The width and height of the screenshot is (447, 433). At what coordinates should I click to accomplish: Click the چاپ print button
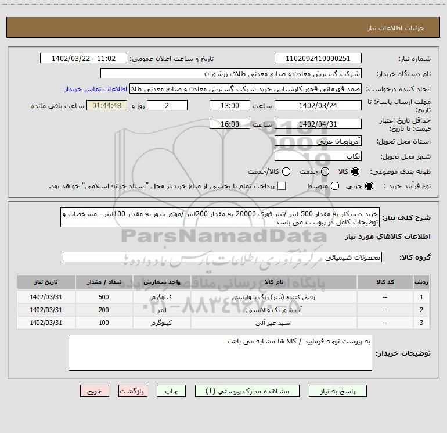pos(171,391)
